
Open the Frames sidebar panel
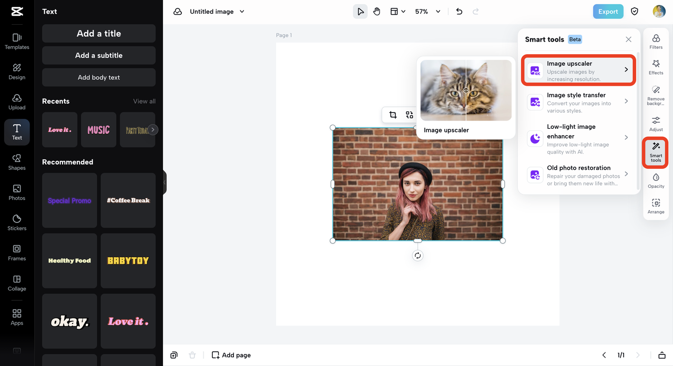tap(17, 253)
